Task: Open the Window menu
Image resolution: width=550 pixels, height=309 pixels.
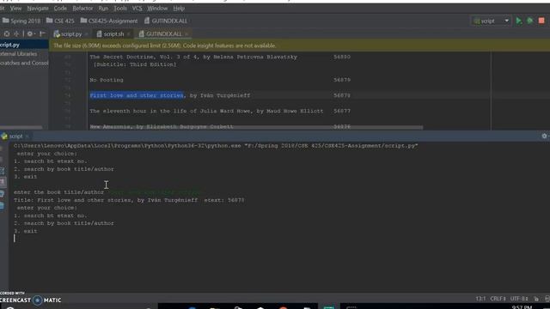Action: click(x=157, y=8)
